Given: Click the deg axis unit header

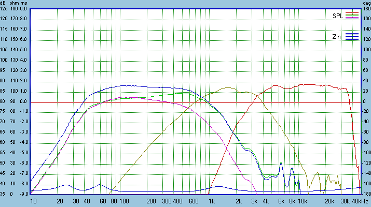Looking at the screenshot, I should tap(366, 3).
